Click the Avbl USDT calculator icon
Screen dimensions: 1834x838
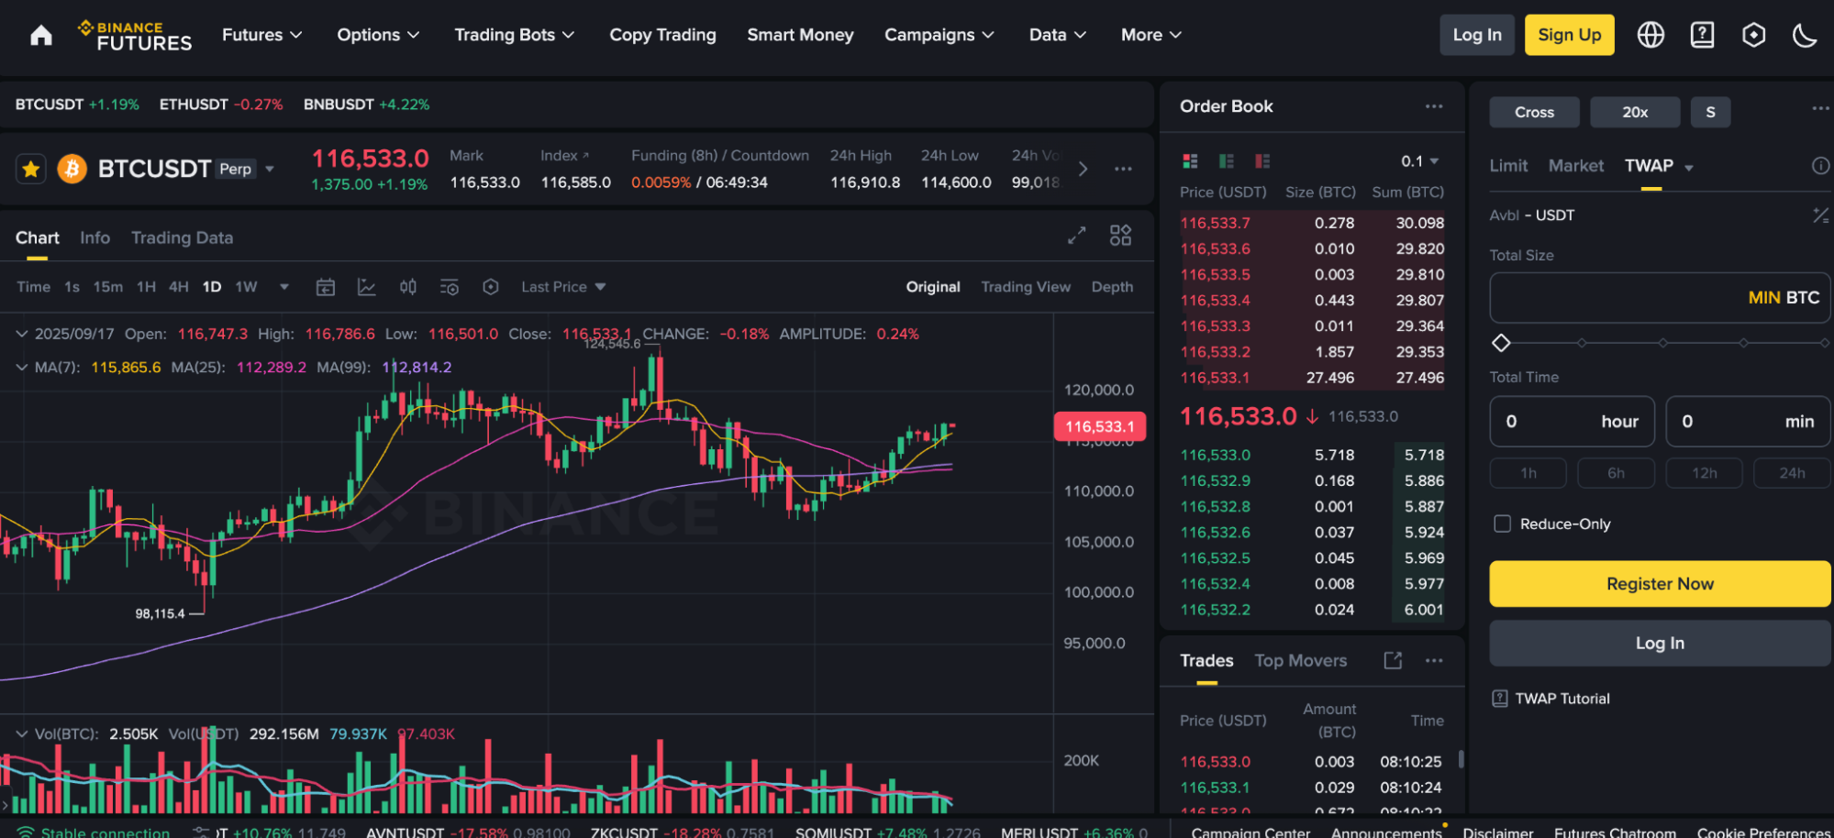1820,215
